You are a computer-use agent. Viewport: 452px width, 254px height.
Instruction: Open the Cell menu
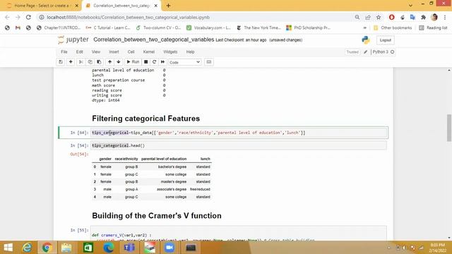pyautogui.click(x=131, y=52)
